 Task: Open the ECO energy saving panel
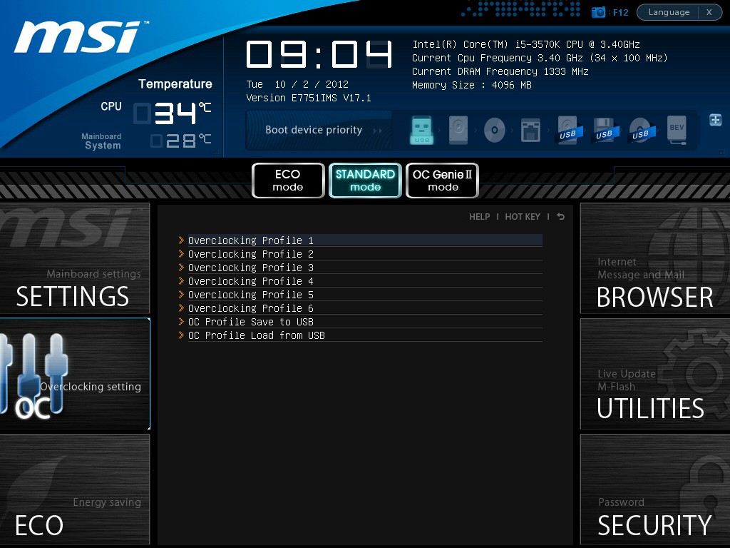coord(75,489)
